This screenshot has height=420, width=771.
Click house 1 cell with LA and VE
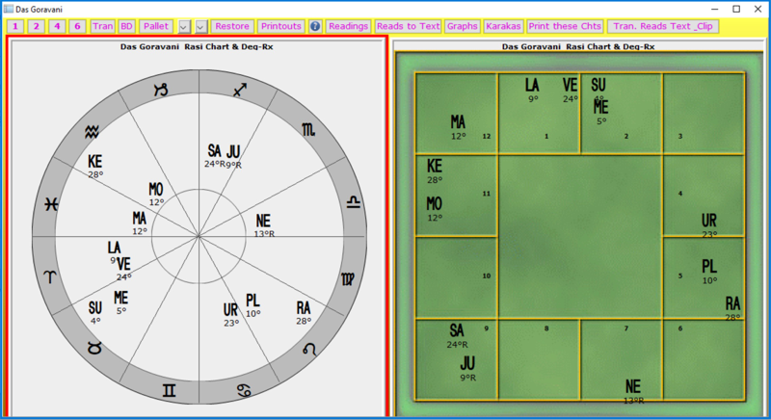click(538, 112)
